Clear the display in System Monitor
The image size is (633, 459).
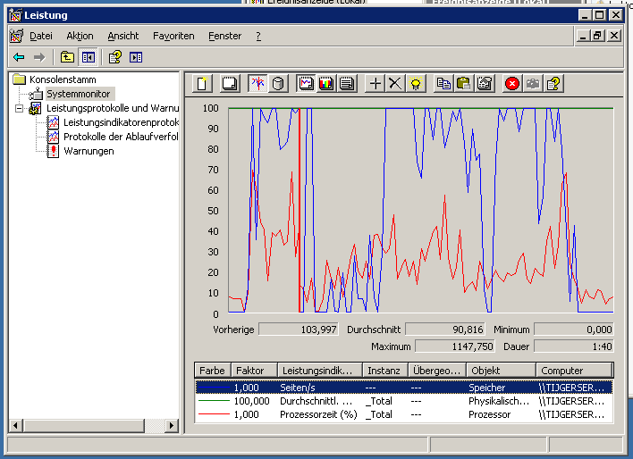230,84
